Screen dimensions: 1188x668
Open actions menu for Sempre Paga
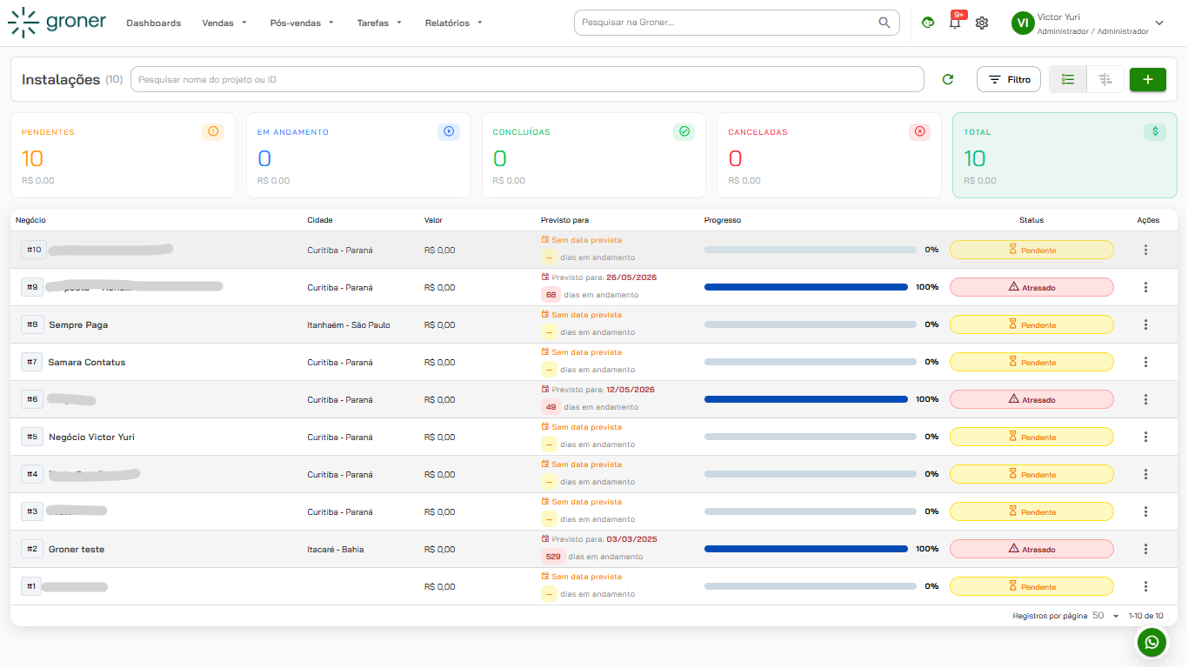click(x=1145, y=324)
